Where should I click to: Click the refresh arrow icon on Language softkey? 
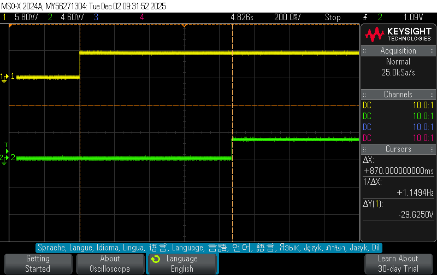[x=156, y=259]
